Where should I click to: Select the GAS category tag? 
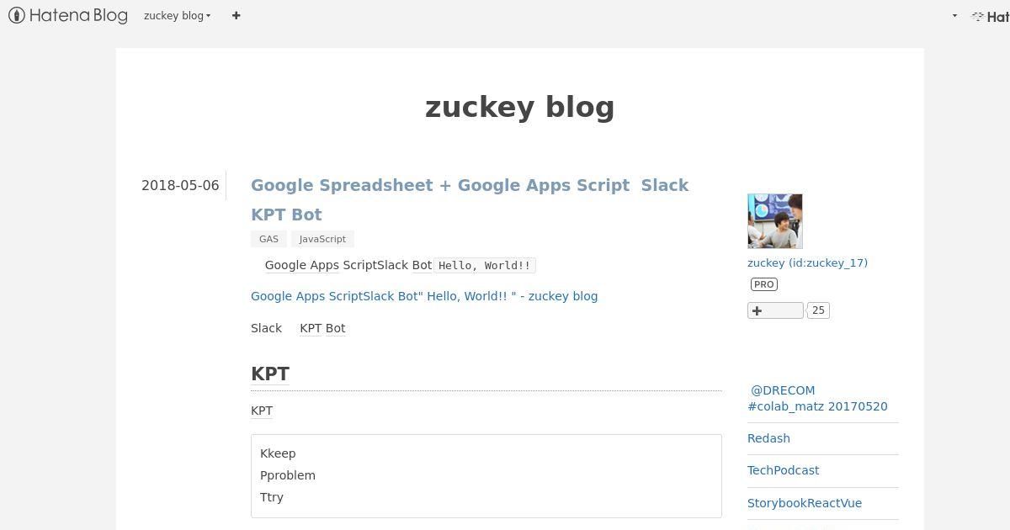coord(268,239)
